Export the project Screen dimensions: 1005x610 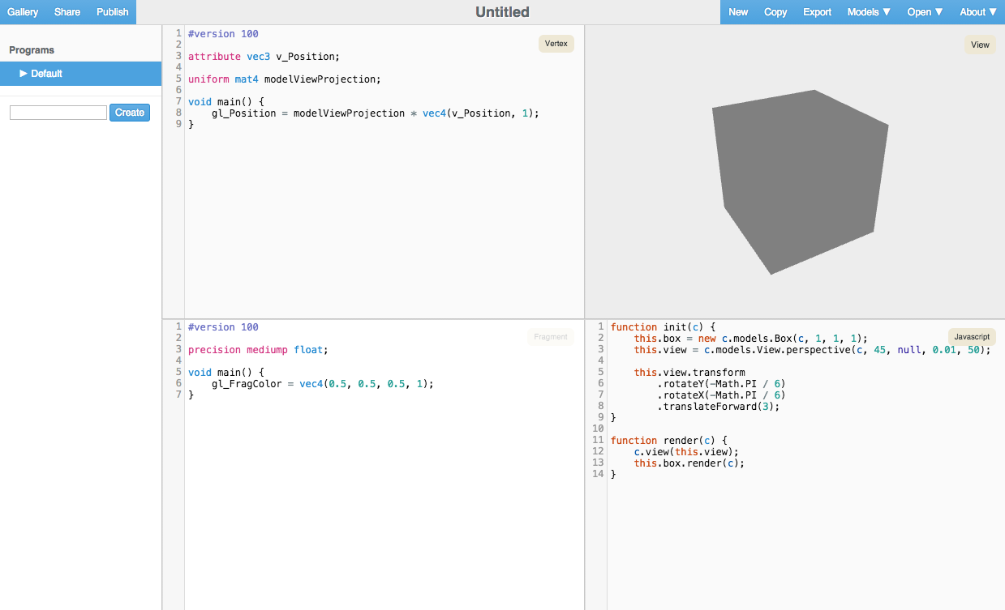pos(817,12)
